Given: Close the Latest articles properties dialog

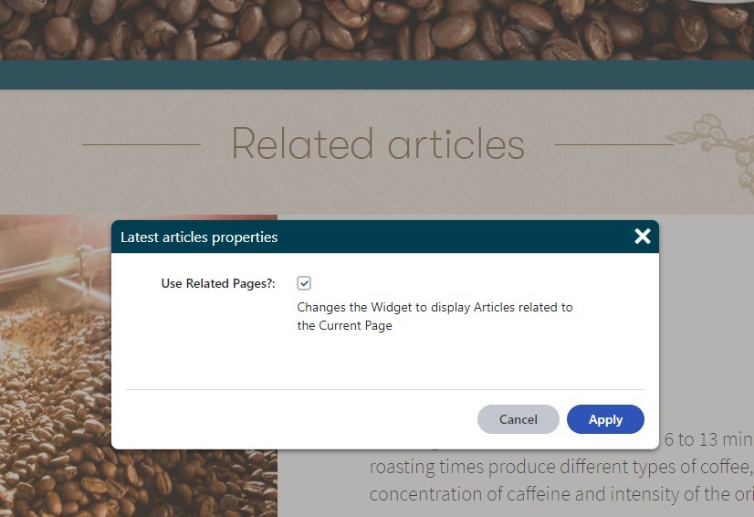Looking at the screenshot, I should point(643,237).
